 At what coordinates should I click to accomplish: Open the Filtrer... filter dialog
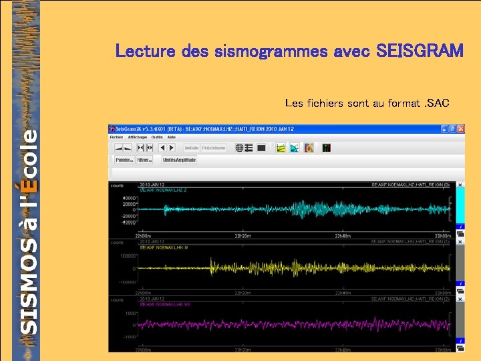point(144,160)
